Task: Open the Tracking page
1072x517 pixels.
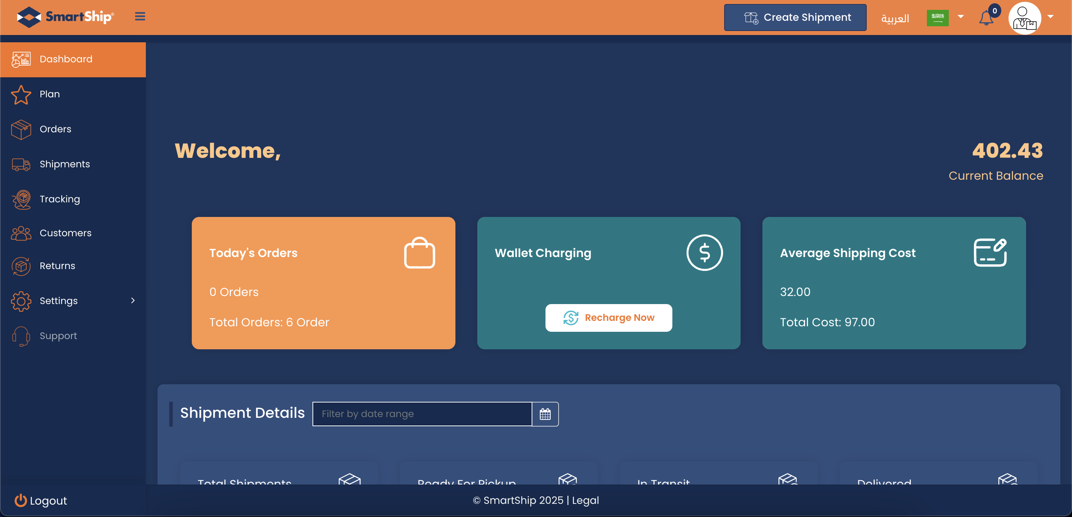Action: click(x=73, y=199)
